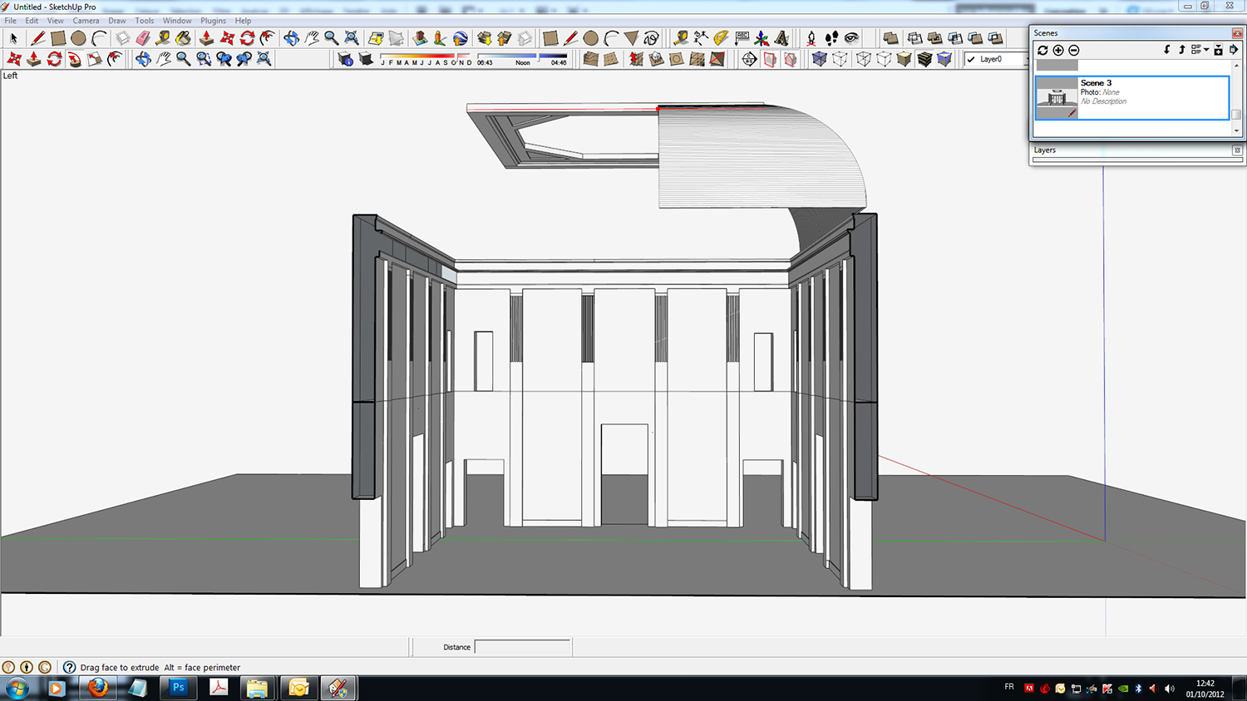Refresh the scene using Update icon
1247x701 pixels.
pos(1042,51)
